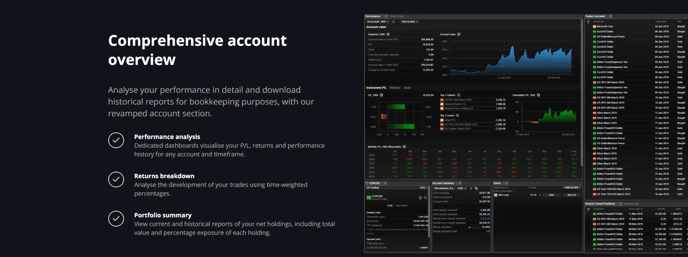Select the Cash tab
The height and width of the screenshot is (257, 688).
pyautogui.click(x=407, y=88)
